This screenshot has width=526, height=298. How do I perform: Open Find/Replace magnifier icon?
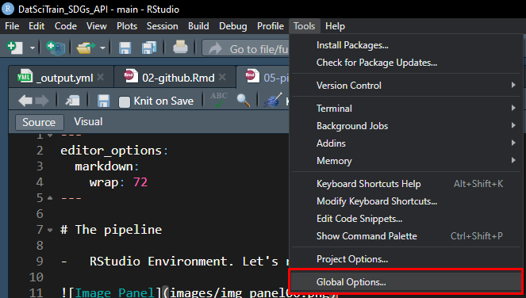pos(243,100)
